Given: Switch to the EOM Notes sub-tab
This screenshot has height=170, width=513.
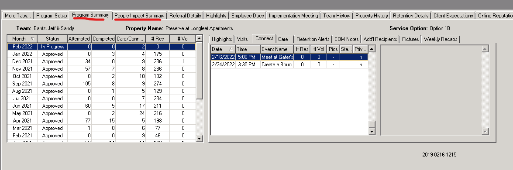Looking at the screenshot, I should pyautogui.click(x=347, y=39).
